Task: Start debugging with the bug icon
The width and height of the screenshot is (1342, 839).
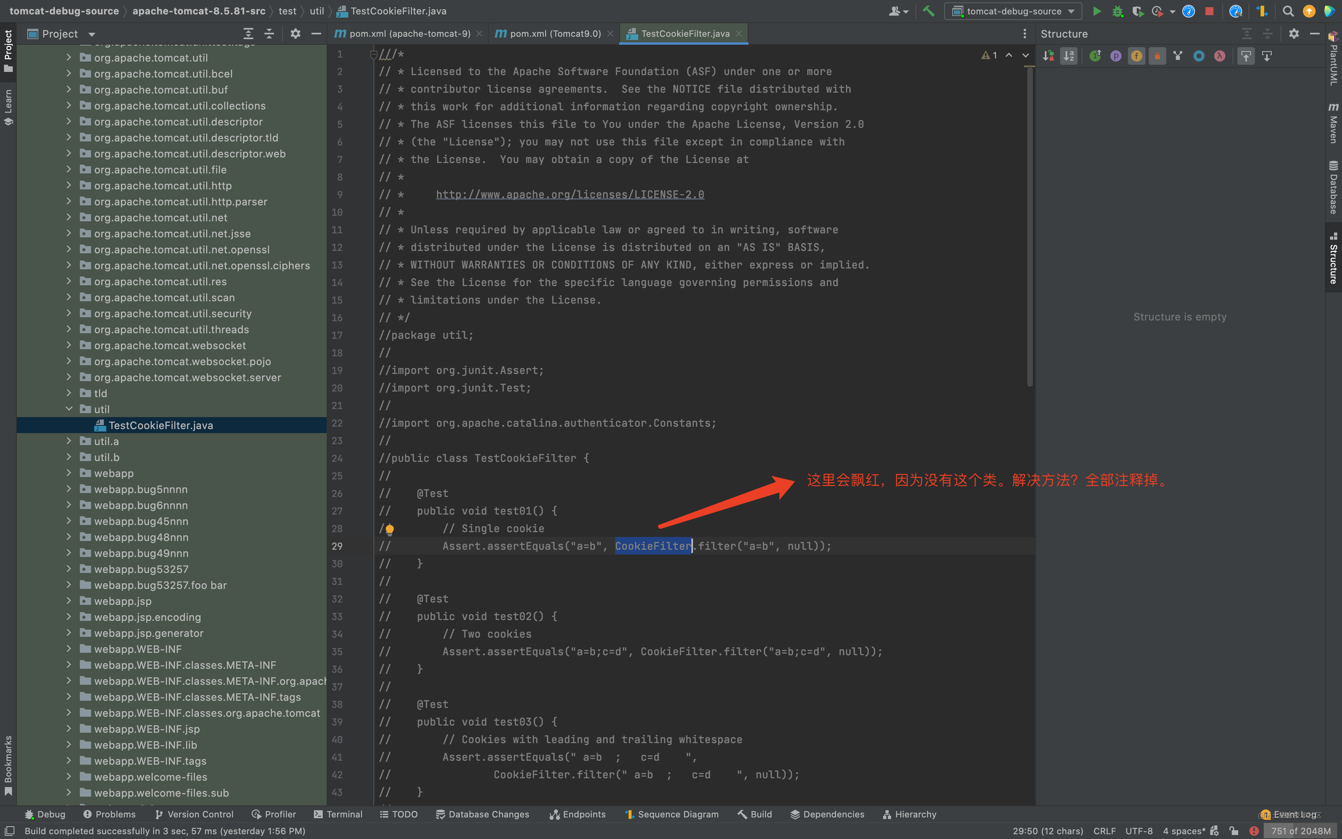Action: pyautogui.click(x=1117, y=11)
